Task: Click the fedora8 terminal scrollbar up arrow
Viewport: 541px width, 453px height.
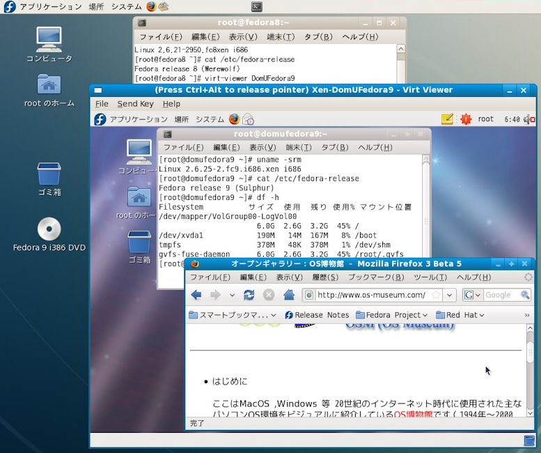Action: [x=400, y=49]
